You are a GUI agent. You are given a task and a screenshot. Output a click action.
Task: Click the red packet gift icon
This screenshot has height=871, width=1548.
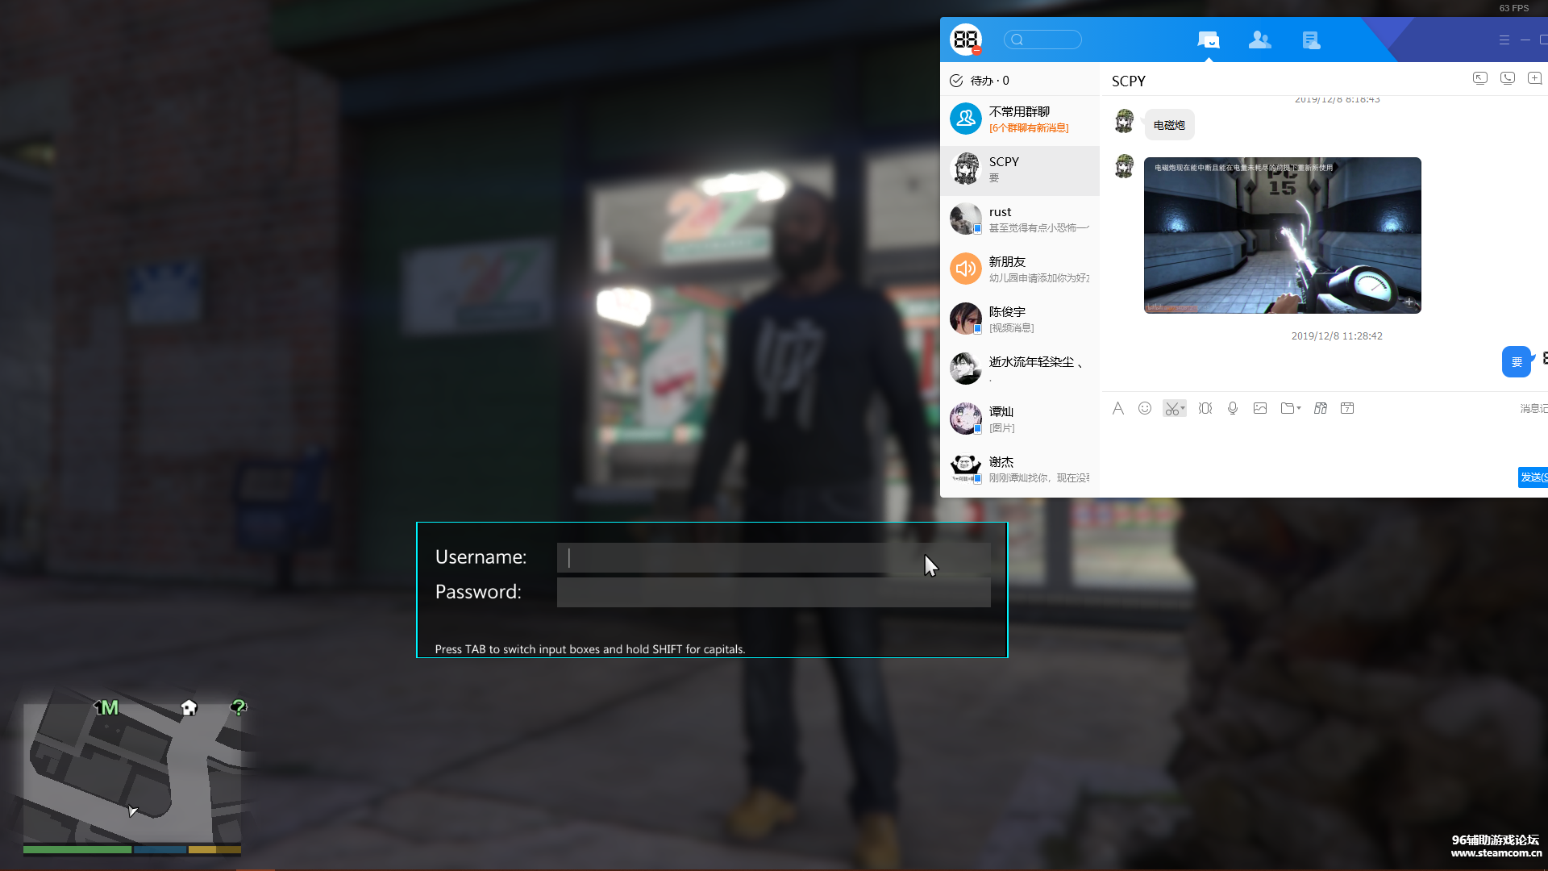click(x=1320, y=408)
